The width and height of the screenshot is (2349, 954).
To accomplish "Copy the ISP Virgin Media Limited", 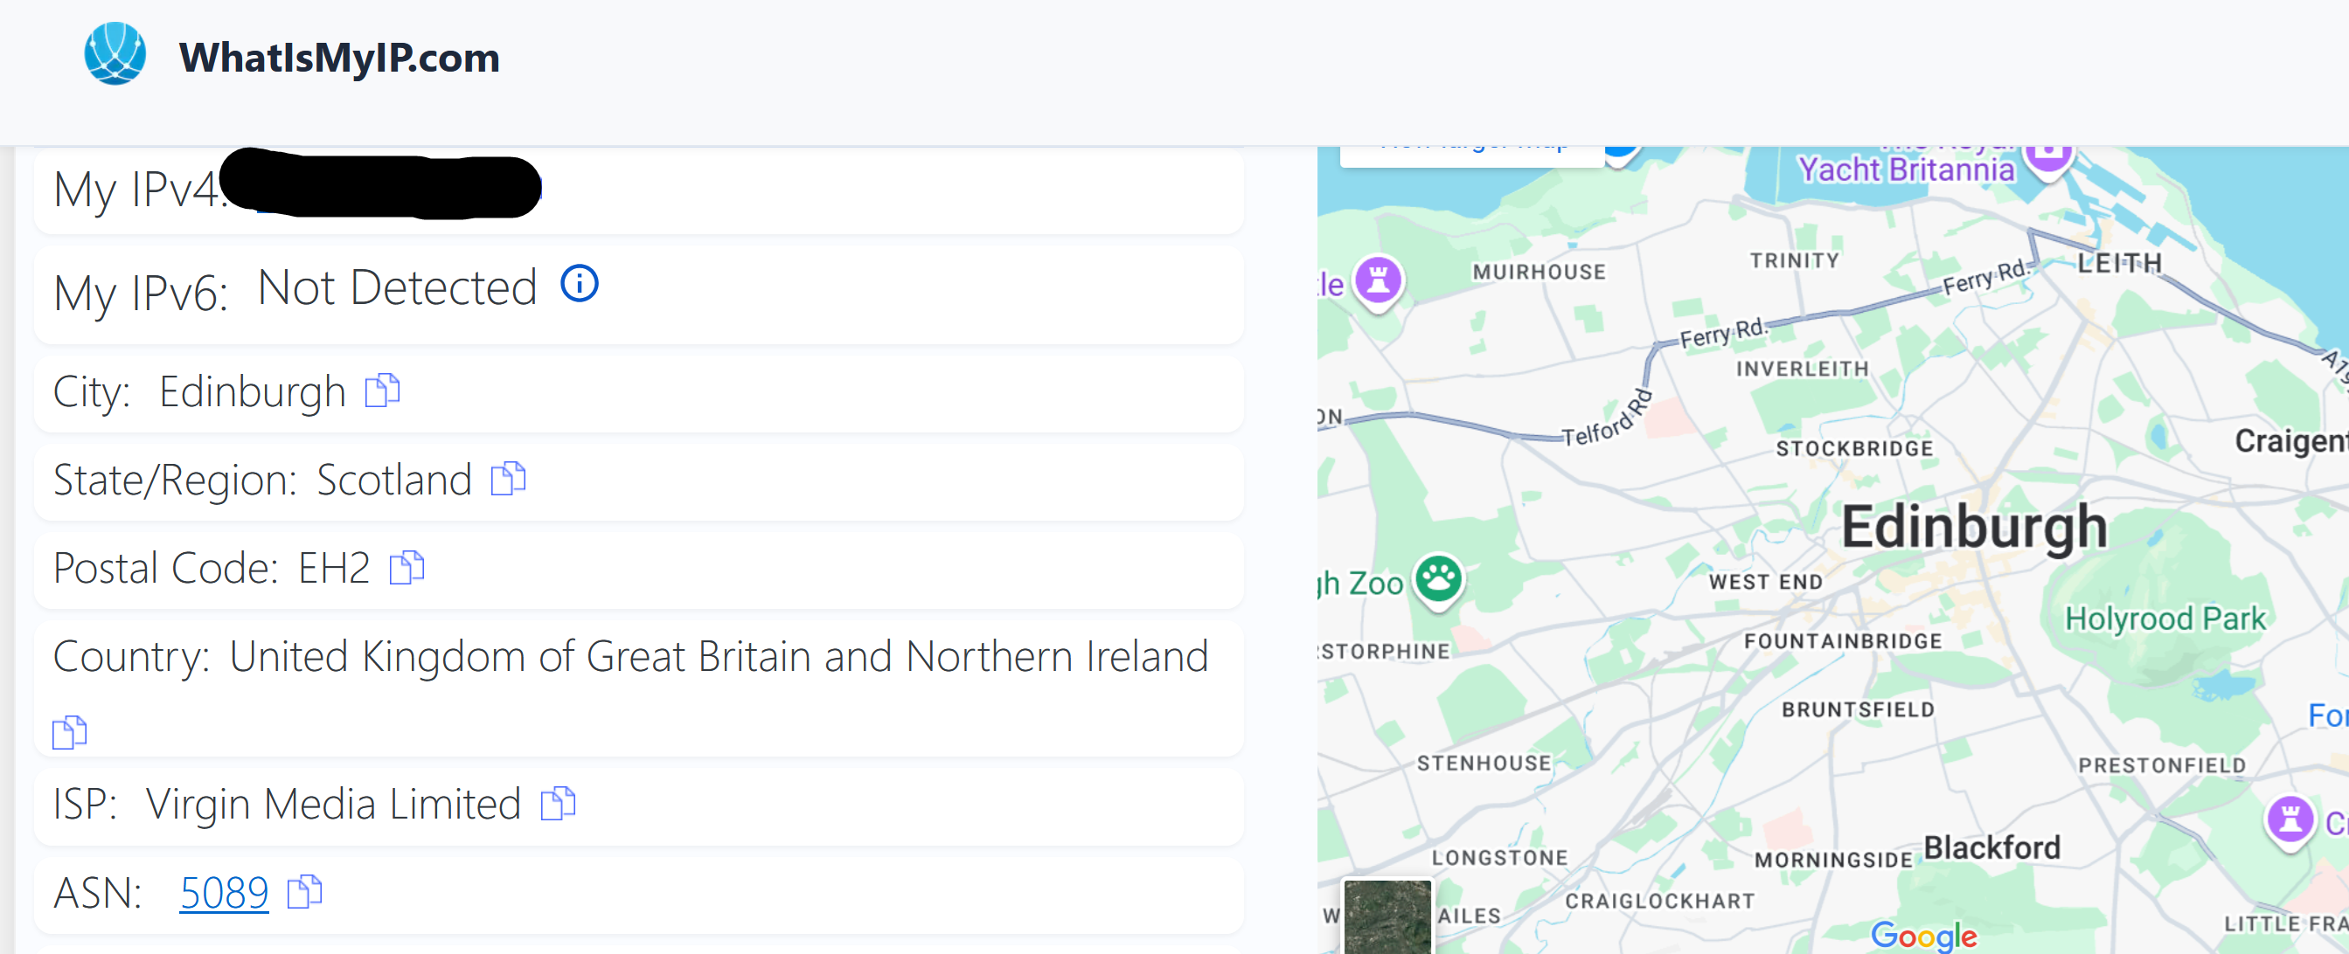I will pos(558,803).
